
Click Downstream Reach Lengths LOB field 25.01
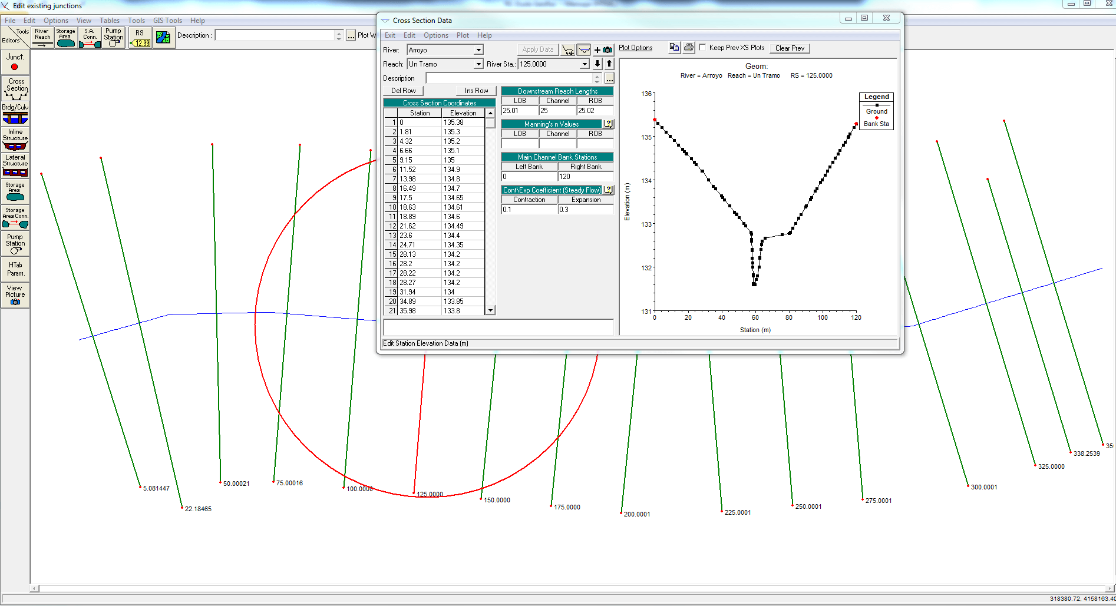(x=520, y=111)
